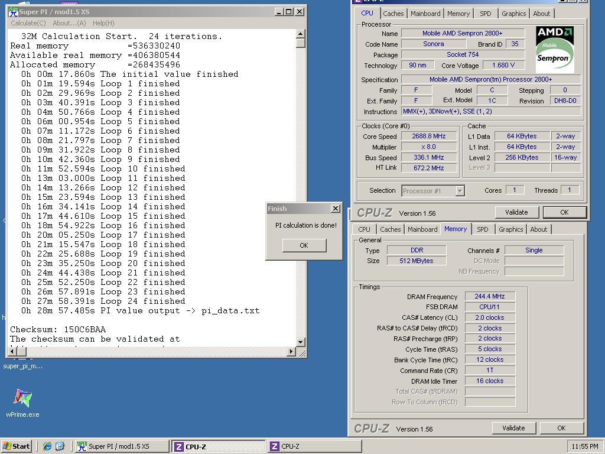This screenshot has width=605, height=454.
Task: Activate the second CPU-Z taskbar button
Action: tap(314, 446)
